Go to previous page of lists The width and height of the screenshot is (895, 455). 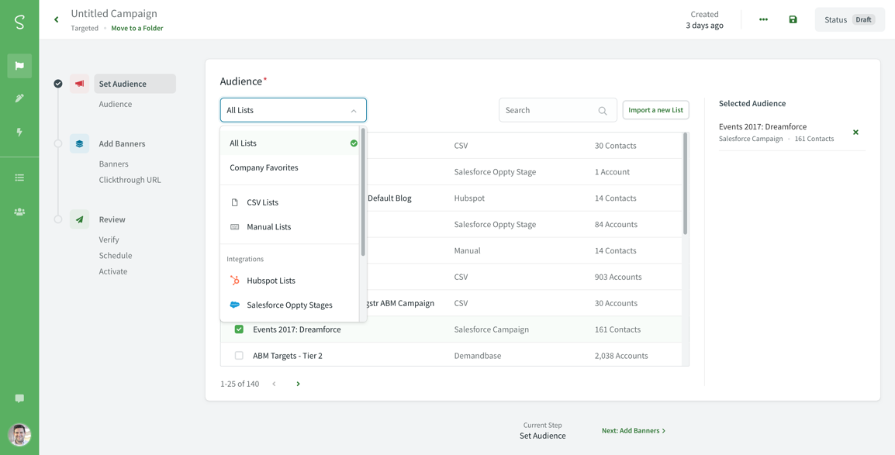[x=274, y=384]
